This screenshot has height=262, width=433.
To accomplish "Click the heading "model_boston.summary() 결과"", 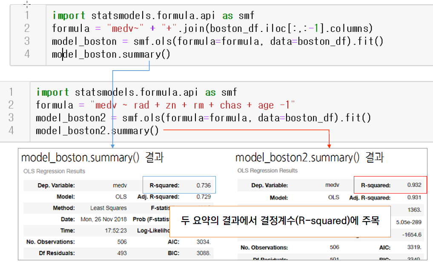I will click(92, 158).
